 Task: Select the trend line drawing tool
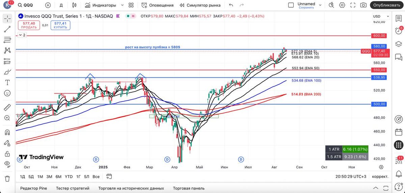7,29
